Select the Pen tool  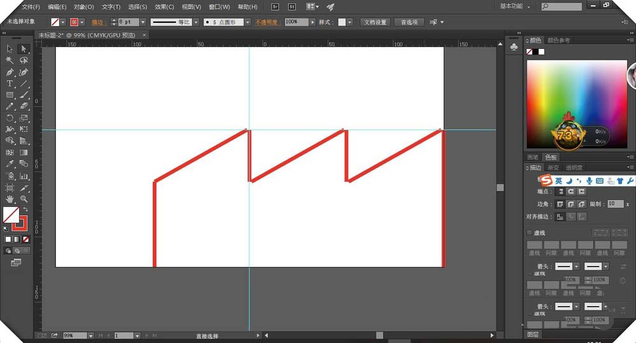[x=10, y=73]
